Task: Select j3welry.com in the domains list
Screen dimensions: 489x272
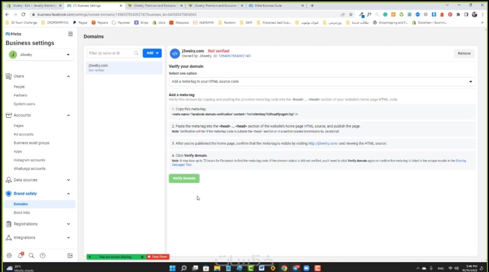Action: 124,68
